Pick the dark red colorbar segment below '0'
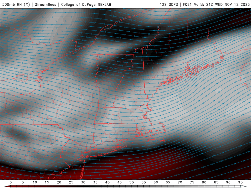Screen dimensions: 251x188 [13, 186]
